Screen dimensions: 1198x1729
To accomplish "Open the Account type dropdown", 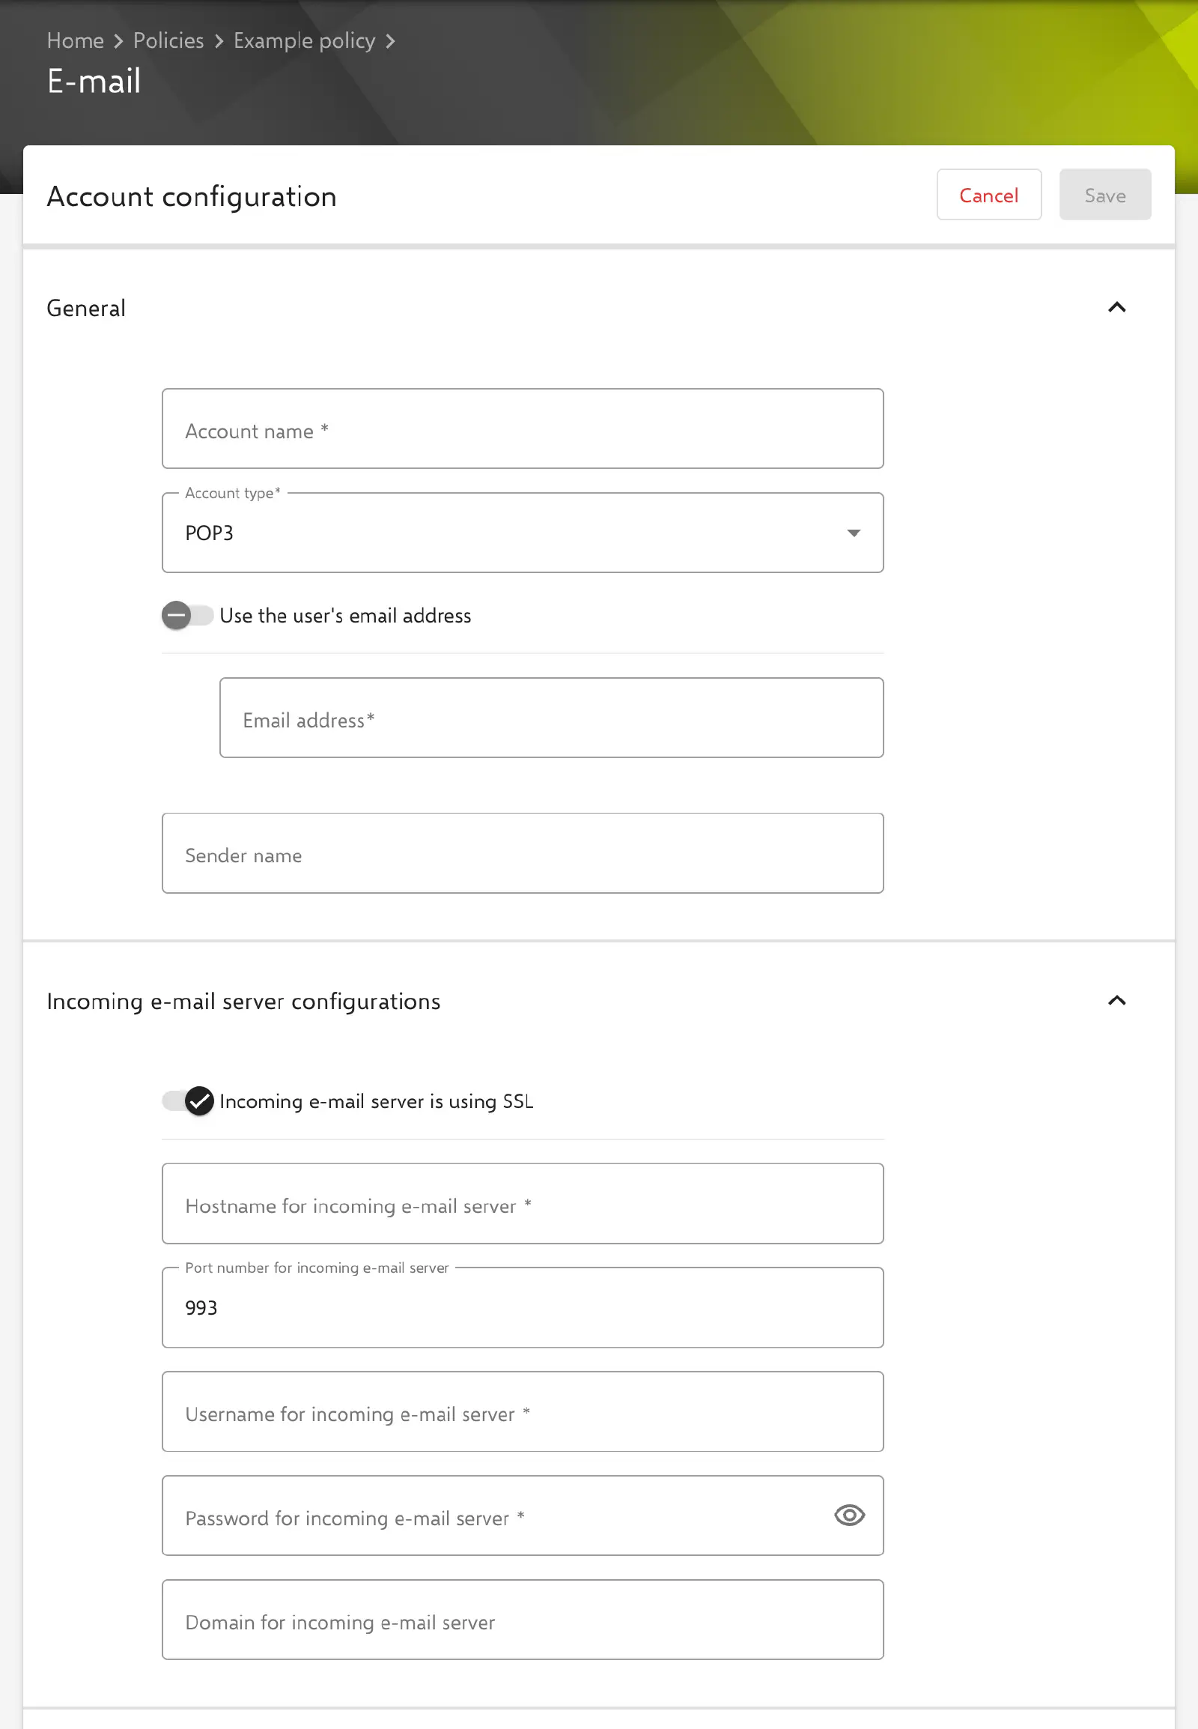I will 523,533.
